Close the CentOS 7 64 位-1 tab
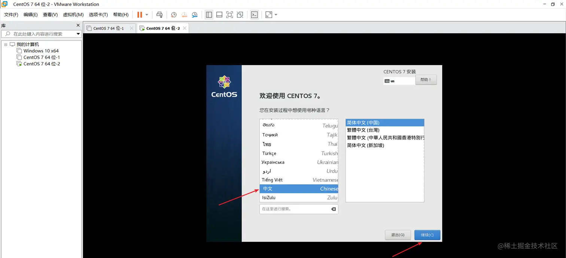 coord(131,28)
